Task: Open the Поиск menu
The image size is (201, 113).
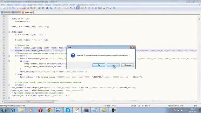Action: (18, 5)
